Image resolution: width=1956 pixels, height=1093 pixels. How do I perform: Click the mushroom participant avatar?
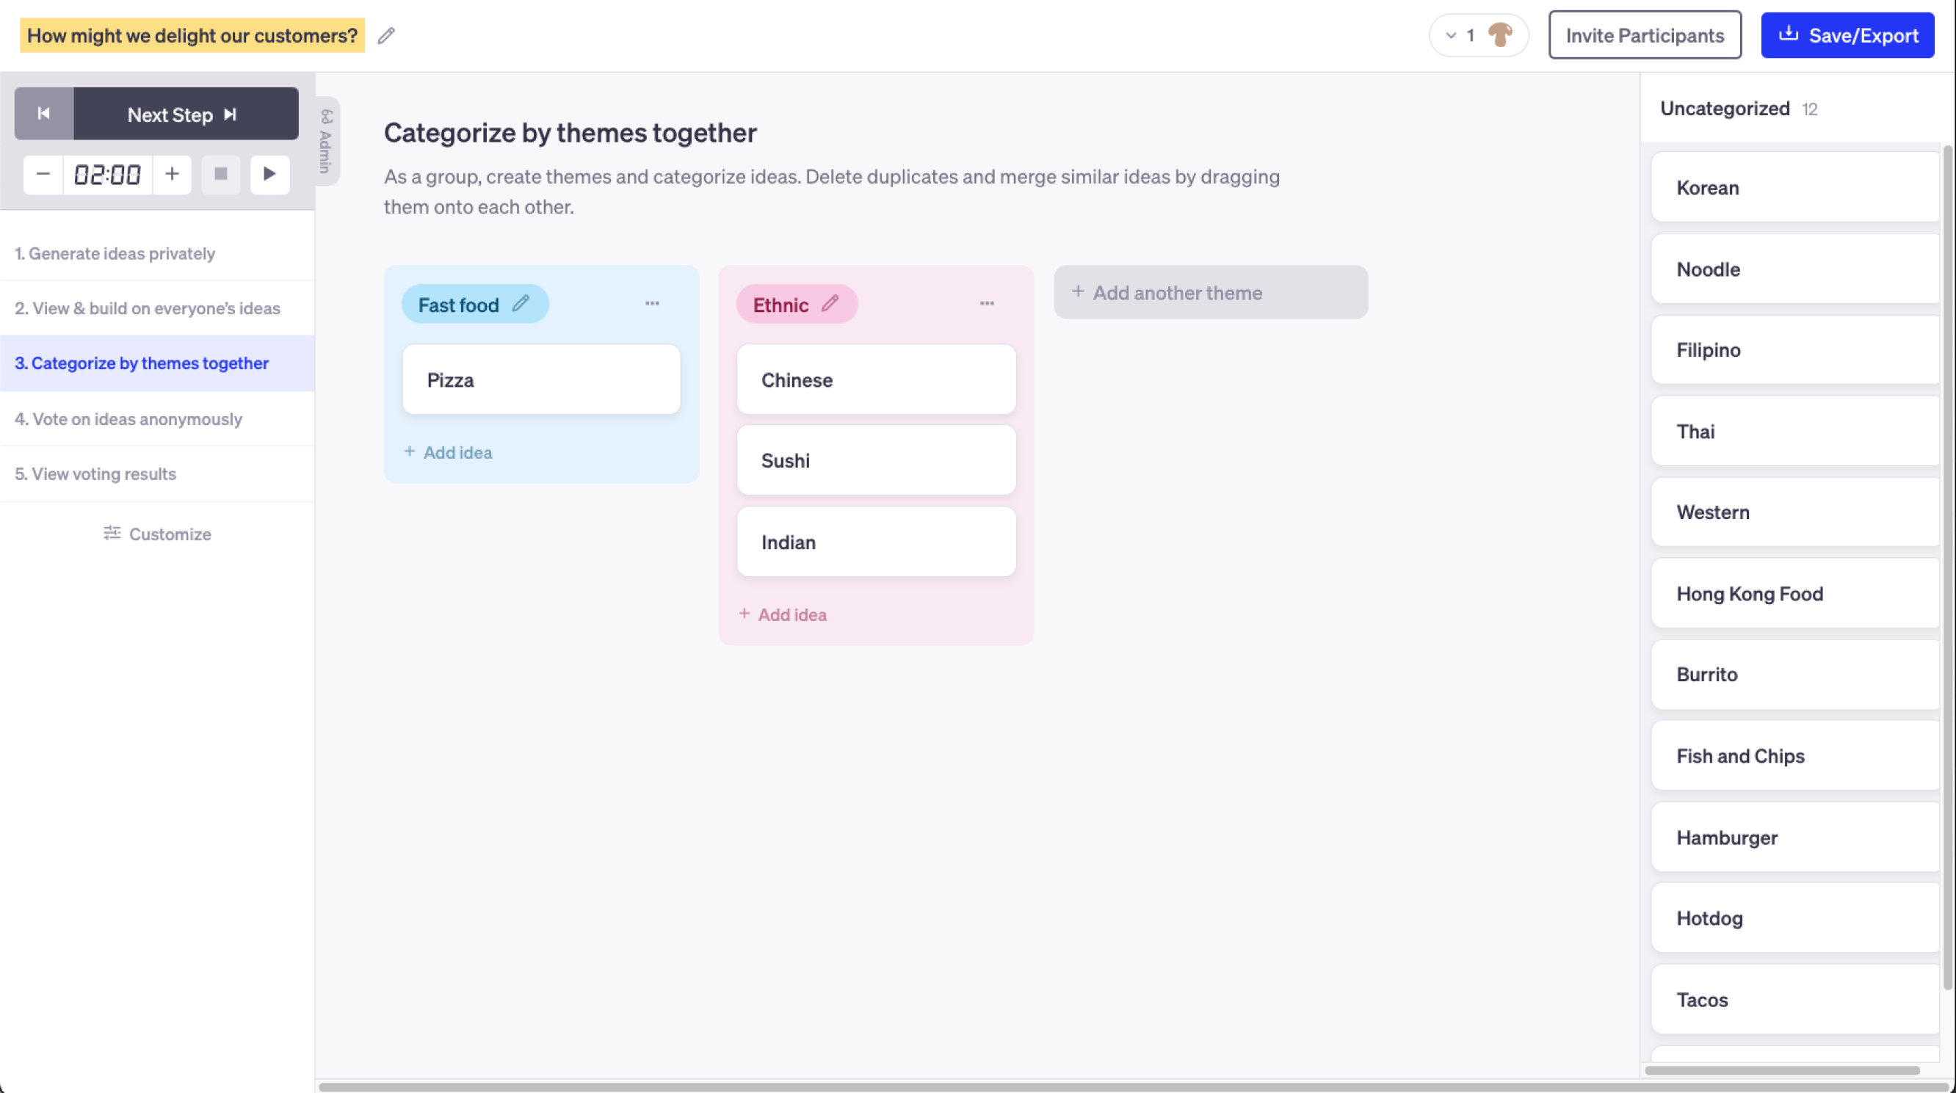coord(1499,35)
